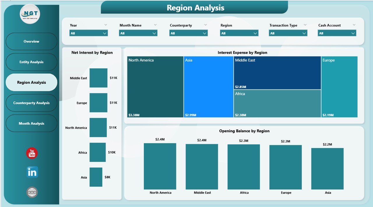Viewport: 373px width, 207px height.
Task: Go to Counterparty Analysis
Action: coord(31,103)
